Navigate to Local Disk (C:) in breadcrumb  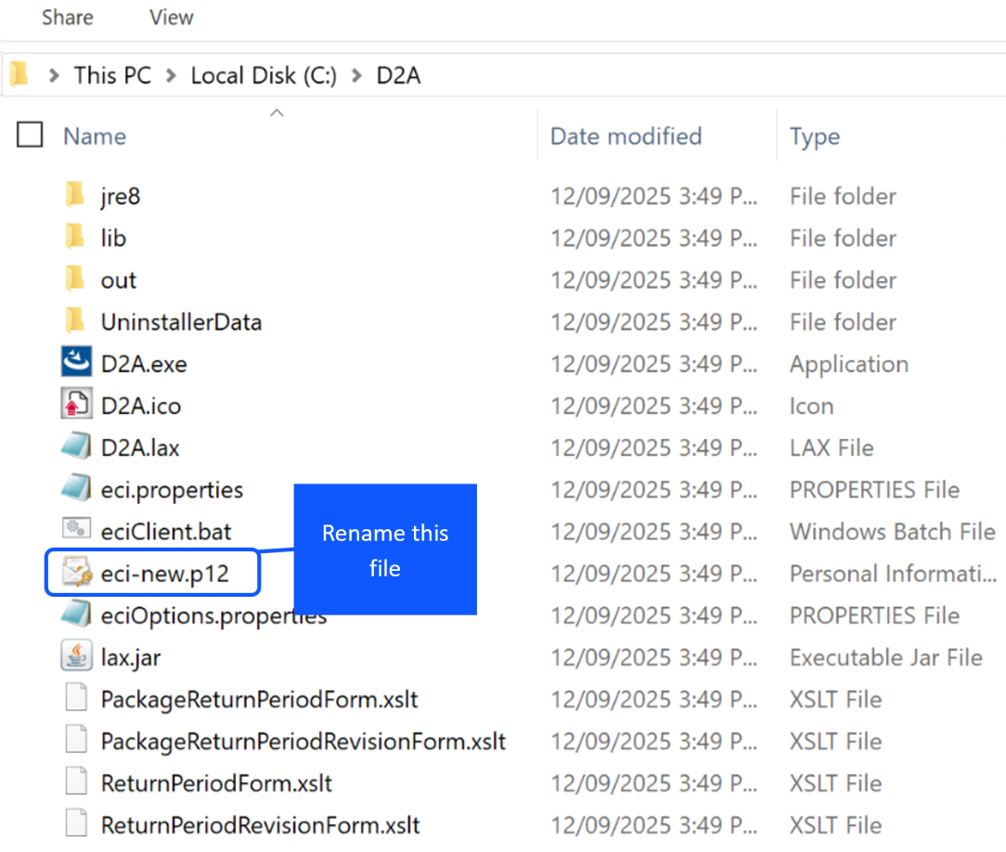click(x=264, y=76)
